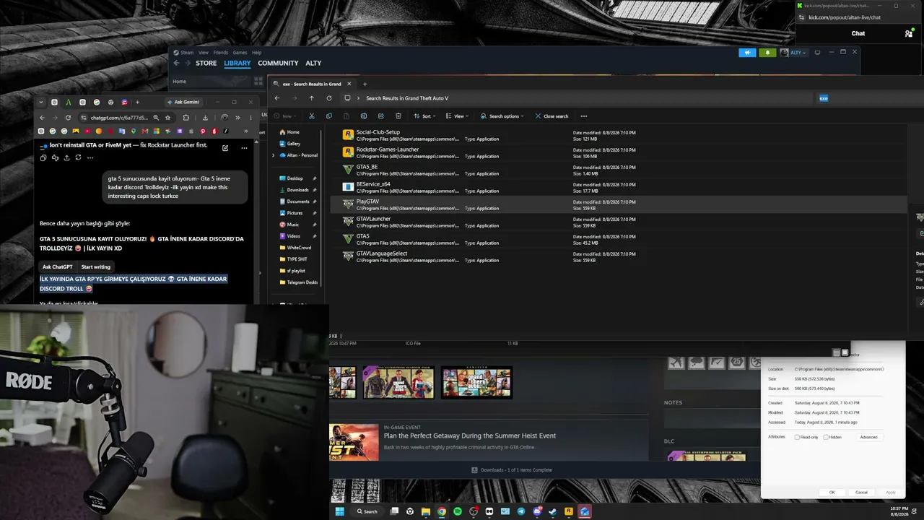The width and height of the screenshot is (924, 520).
Task: Select the GTAVLanguageSelect file icon
Action: pos(348,256)
